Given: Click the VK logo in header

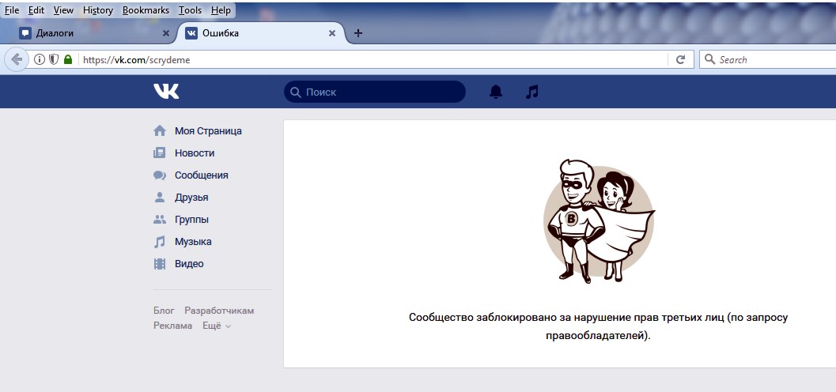Looking at the screenshot, I should tap(166, 92).
